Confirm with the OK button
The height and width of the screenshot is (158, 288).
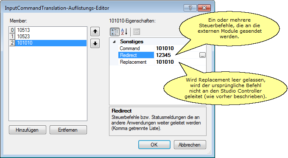tap(154, 145)
